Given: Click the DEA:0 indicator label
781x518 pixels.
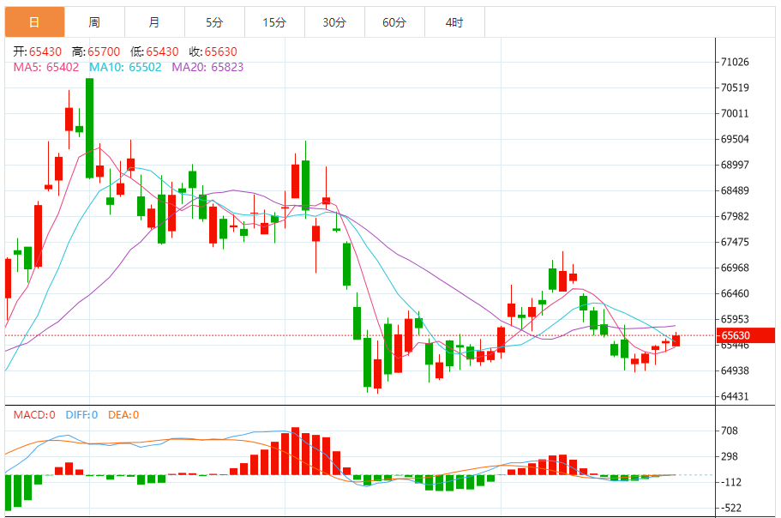Looking at the screenshot, I should 123,415.
